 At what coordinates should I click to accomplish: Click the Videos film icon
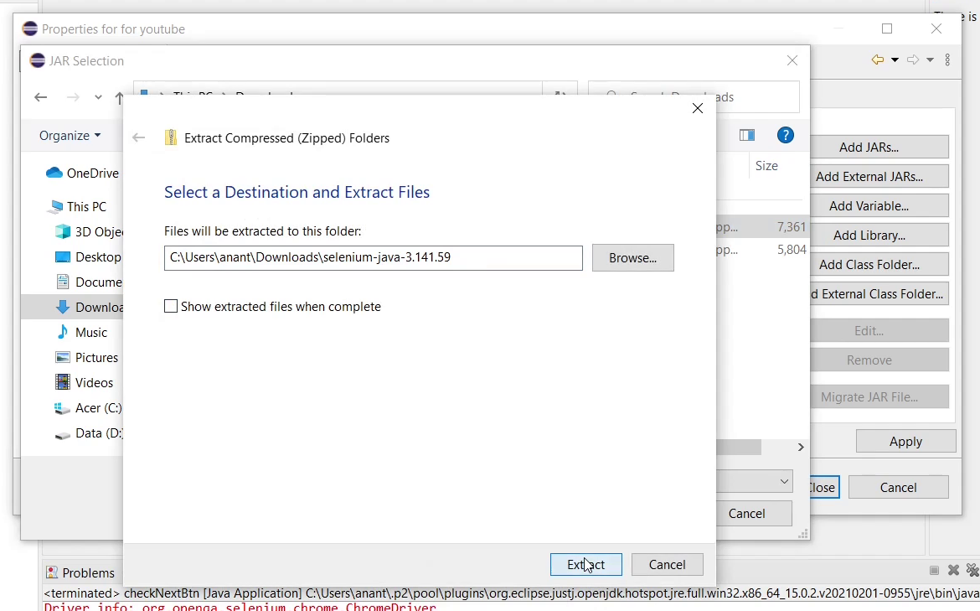click(x=63, y=382)
